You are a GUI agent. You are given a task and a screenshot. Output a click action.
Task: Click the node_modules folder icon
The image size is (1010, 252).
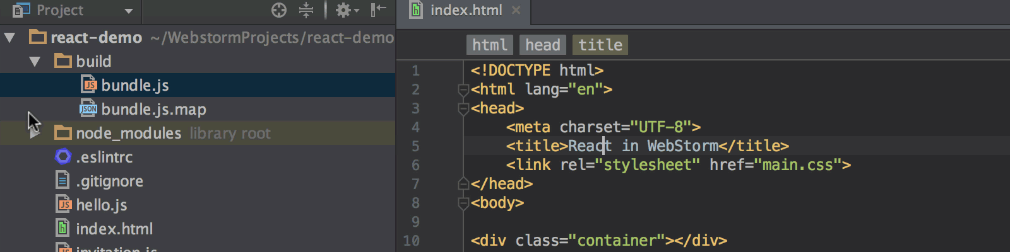click(x=63, y=132)
